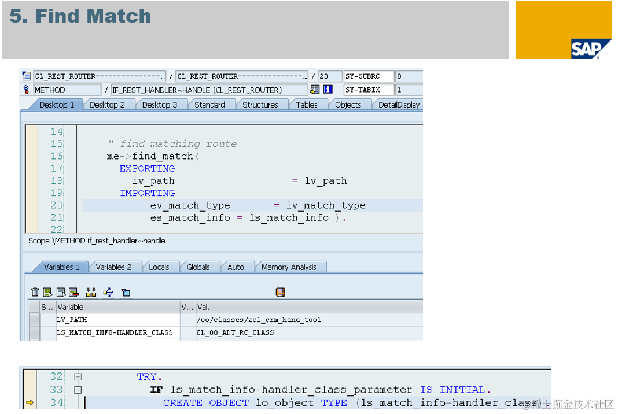This screenshot has height=414, width=618.
Task: Click the /oo/classes/zcl_crm_hana_tool value cell
Action: pos(309,319)
